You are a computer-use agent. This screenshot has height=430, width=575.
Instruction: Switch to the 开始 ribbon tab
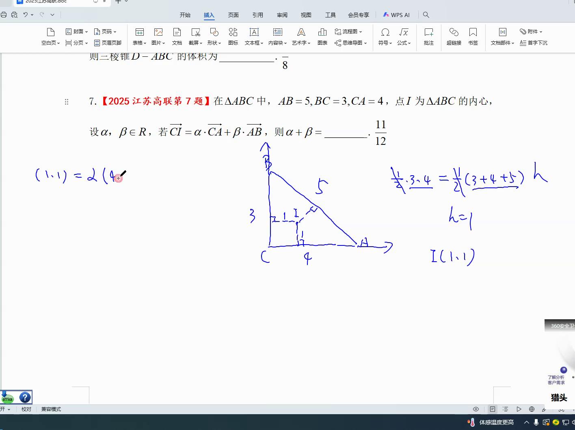pos(185,15)
